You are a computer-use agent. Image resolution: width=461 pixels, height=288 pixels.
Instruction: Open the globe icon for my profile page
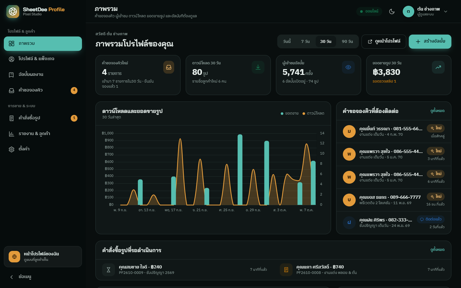14,257
